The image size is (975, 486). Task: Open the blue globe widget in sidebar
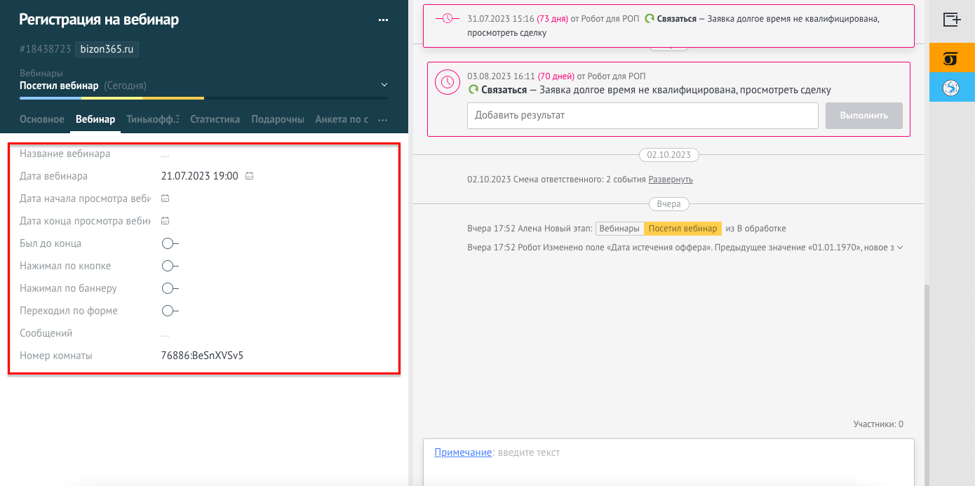[x=952, y=88]
